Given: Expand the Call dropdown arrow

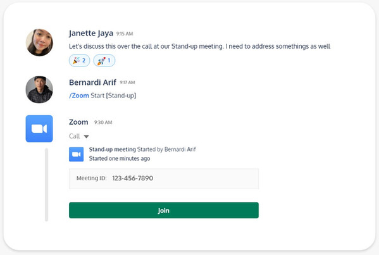Looking at the screenshot, I should pos(86,137).
